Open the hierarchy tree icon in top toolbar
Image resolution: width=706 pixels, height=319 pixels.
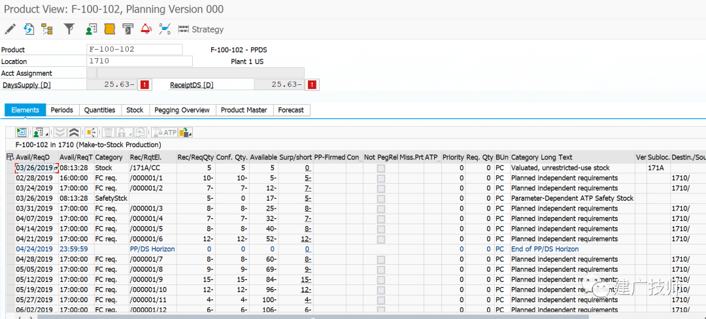click(47, 29)
